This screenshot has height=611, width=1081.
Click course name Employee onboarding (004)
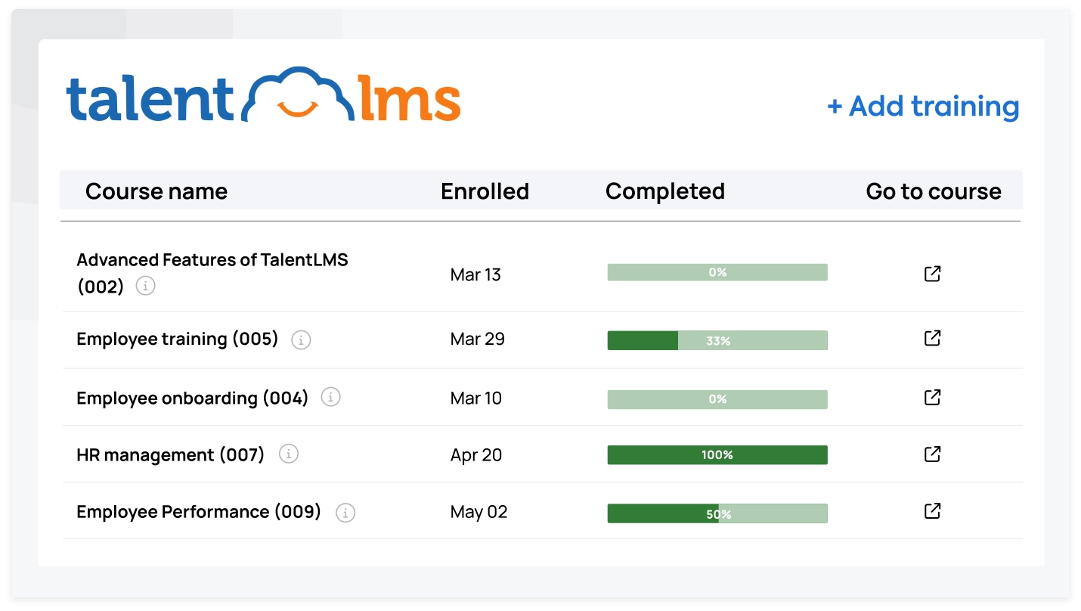193,399
